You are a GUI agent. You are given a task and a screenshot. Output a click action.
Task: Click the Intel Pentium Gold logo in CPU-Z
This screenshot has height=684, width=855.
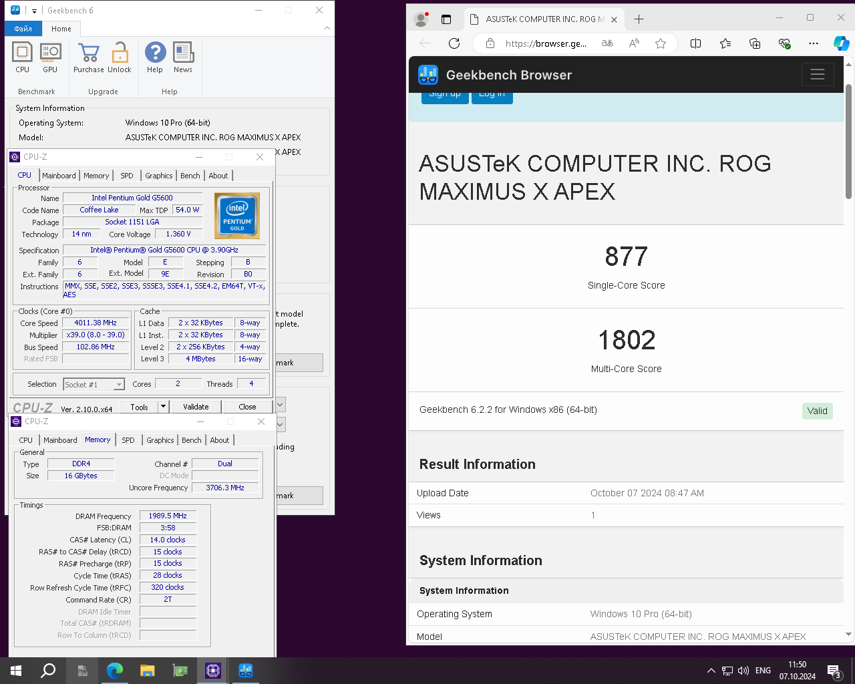(237, 216)
